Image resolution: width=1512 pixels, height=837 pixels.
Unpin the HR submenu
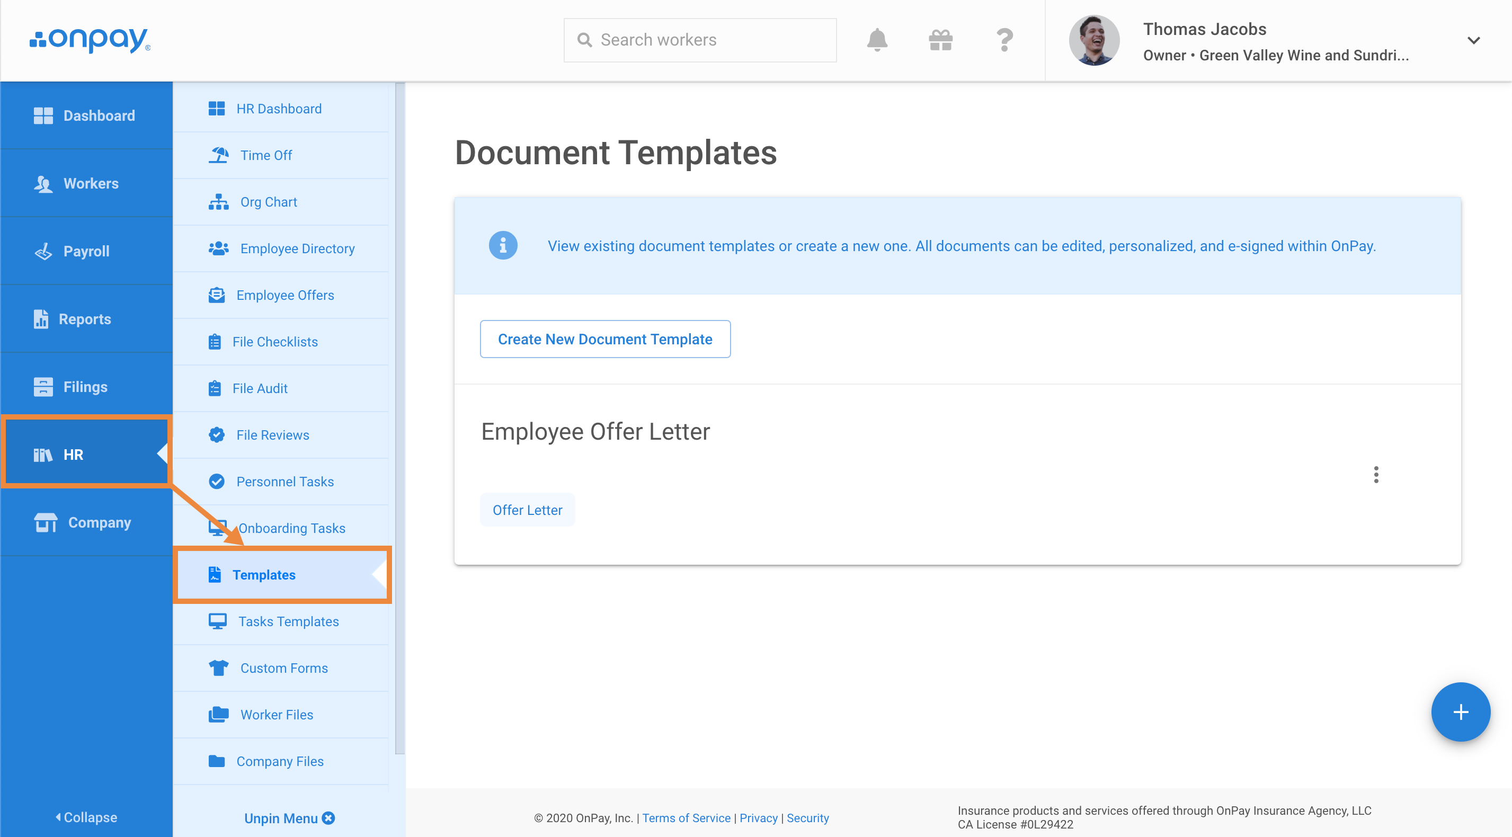(x=289, y=817)
